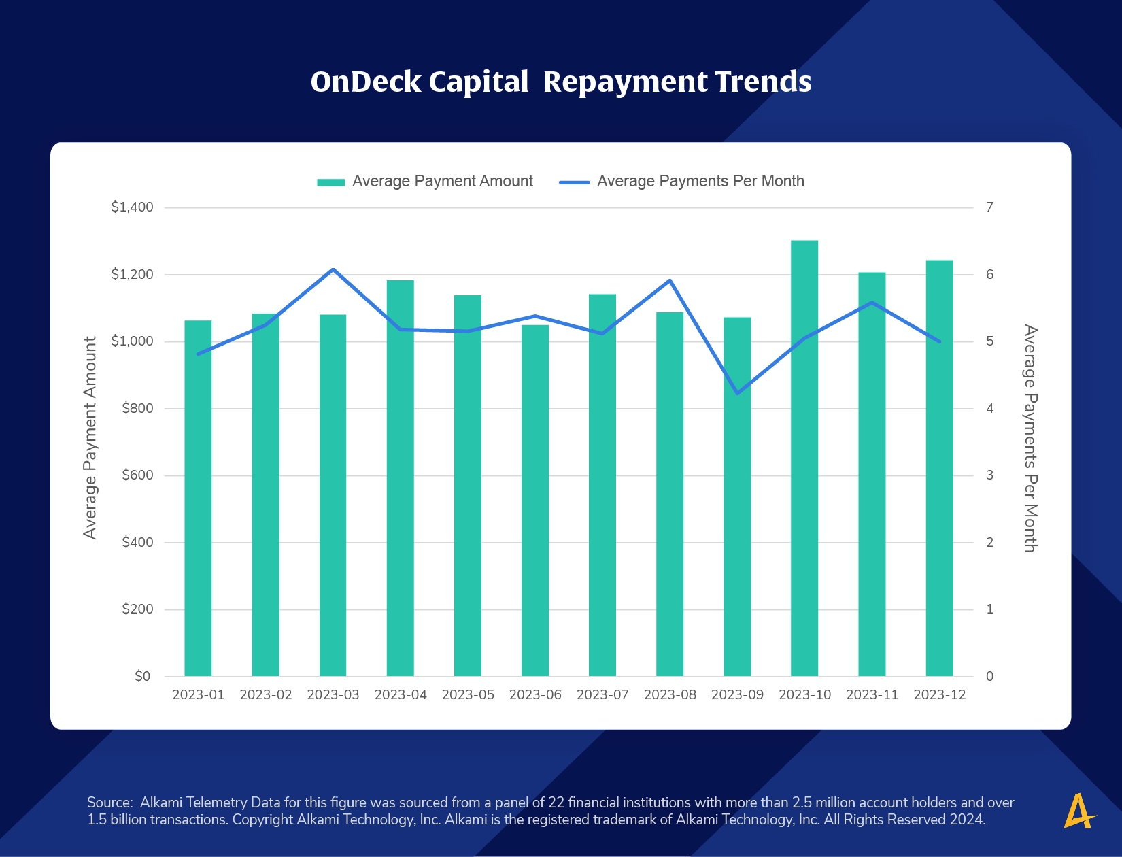Click the '$400' left axis value
Viewport: 1122px width, 857px height.
pos(138,543)
